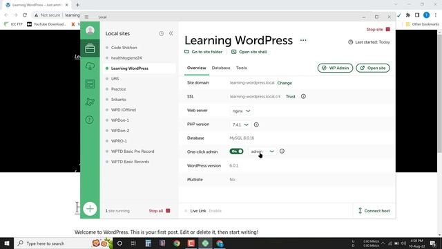Open the Help question mark icon

coord(90,120)
